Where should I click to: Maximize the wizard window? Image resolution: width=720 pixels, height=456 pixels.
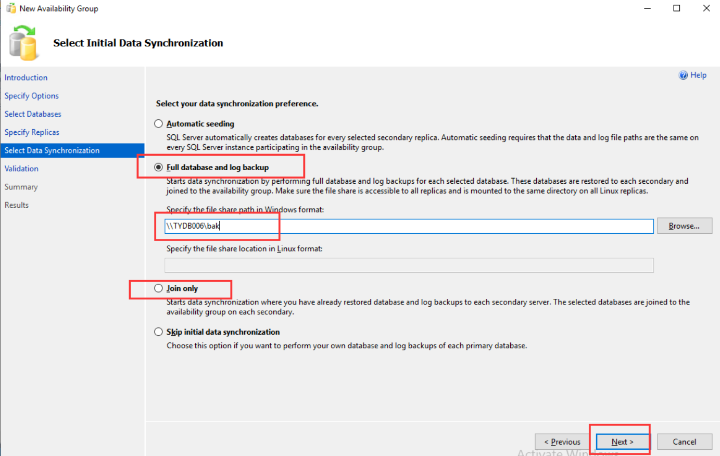(x=677, y=8)
